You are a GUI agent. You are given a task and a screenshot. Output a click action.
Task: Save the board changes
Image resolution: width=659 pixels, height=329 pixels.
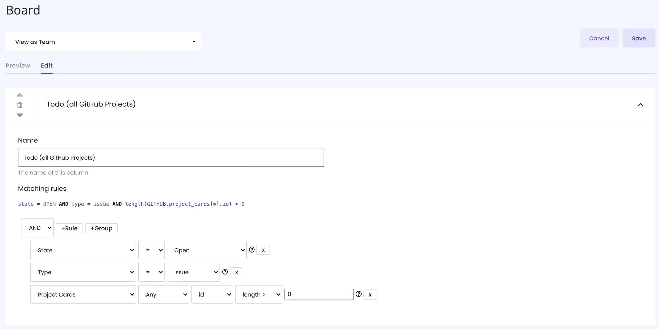[x=639, y=38]
